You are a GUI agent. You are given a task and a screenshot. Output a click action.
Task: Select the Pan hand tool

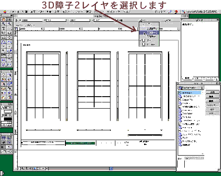coord(4,20)
